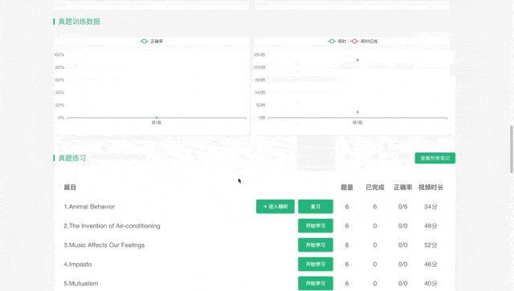The image size is (514, 291).
Task: Click the 100% axis label
Action: [59, 55]
